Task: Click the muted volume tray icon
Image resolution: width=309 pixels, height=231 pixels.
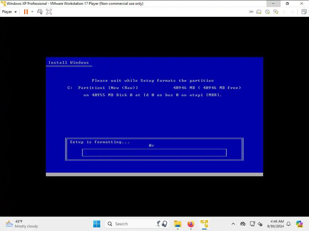Action: 260,224
